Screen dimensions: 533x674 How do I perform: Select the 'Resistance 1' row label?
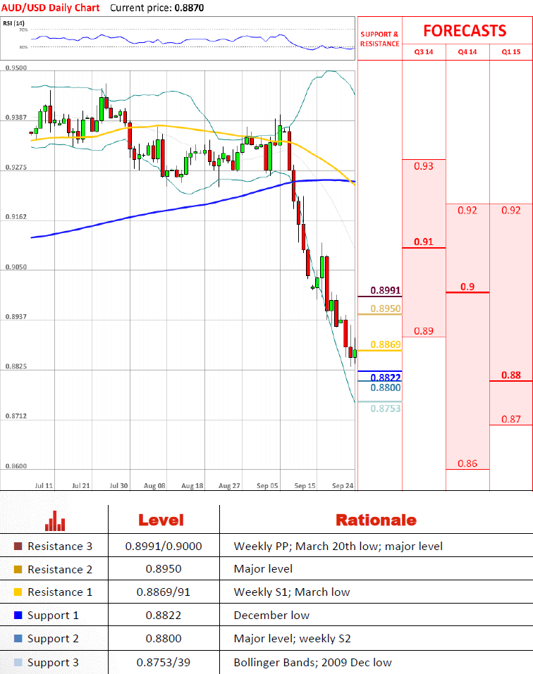coord(60,592)
